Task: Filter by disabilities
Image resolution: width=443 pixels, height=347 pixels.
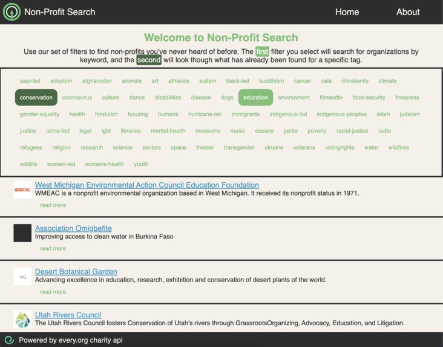Action: click(x=168, y=97)
